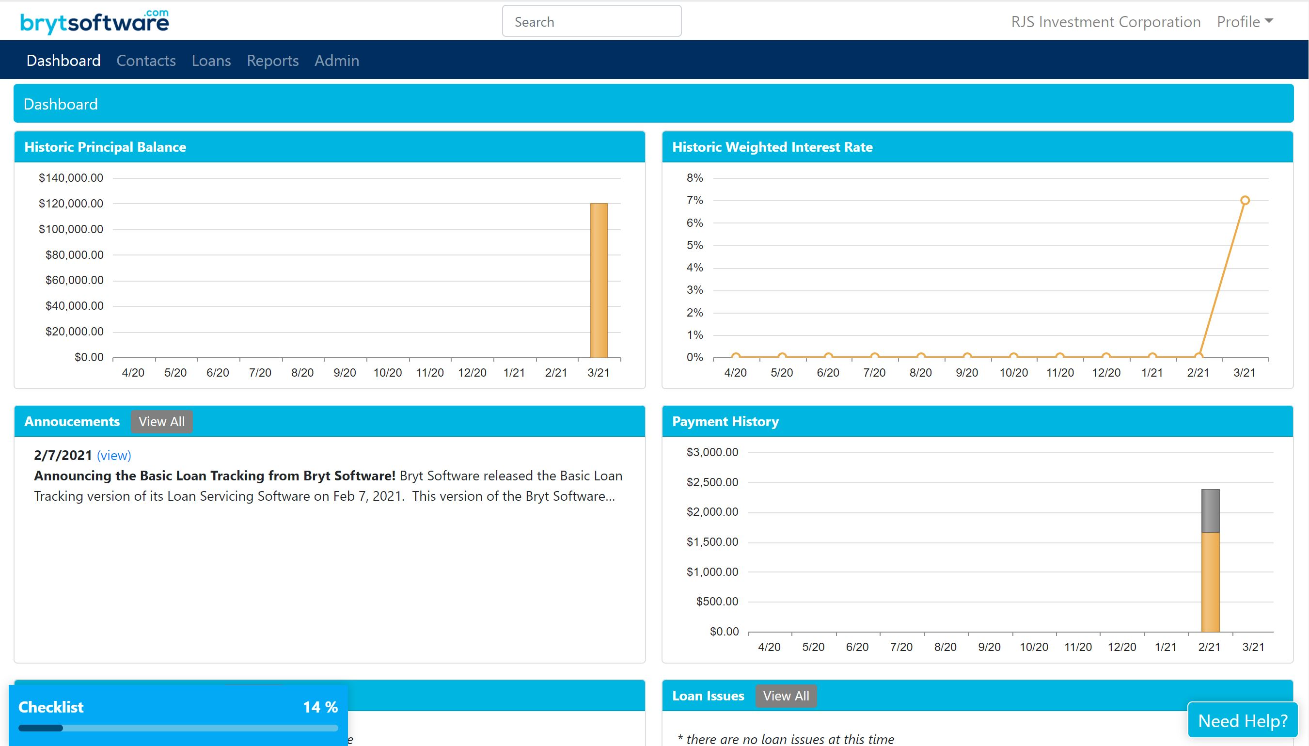Click View All on Announcements panel
Screen dimensions: 1309x746
161,421
